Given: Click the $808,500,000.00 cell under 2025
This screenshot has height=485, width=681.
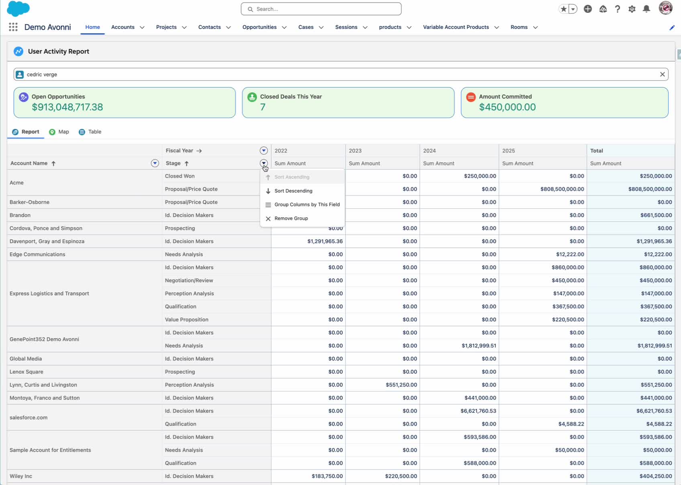Looking at the screenshot, I should pos(542,189).
